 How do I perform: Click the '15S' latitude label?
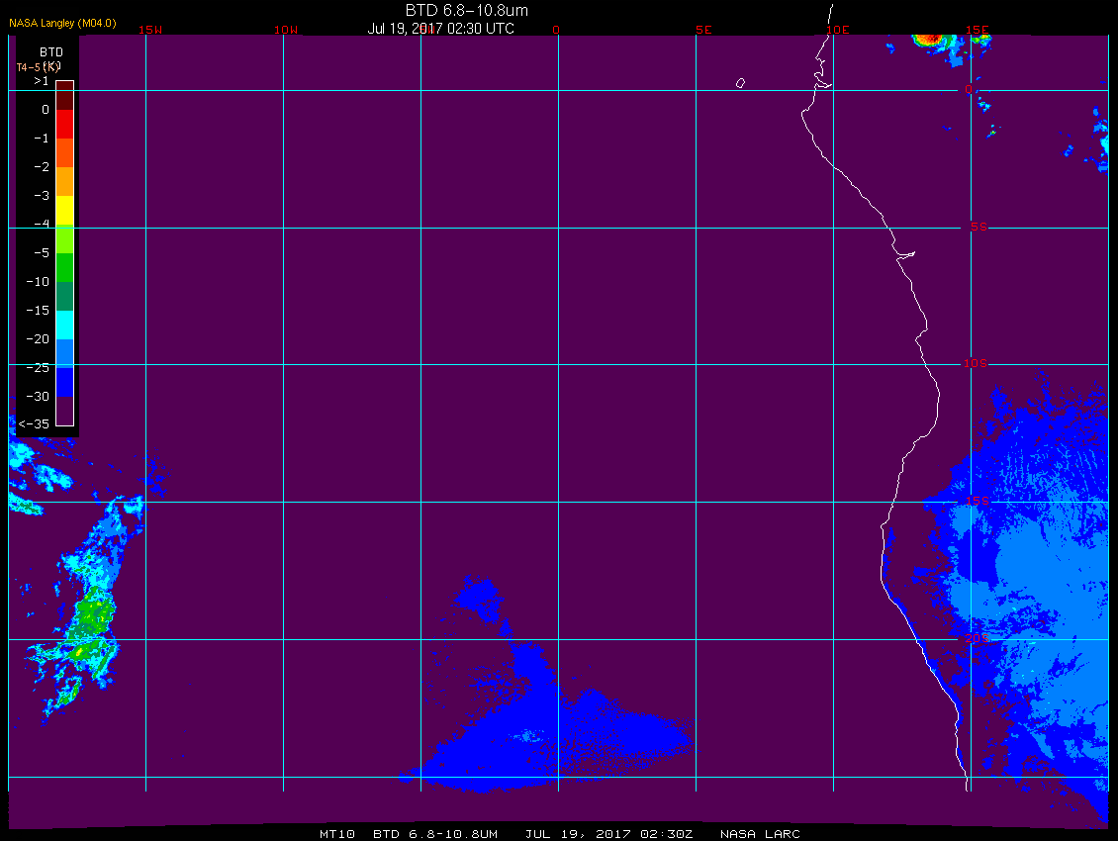pyautogui.click(x=978, y=502)
